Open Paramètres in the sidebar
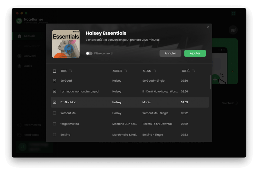The width and height of the screenshot is (258, 173). (x=32, y=125)
